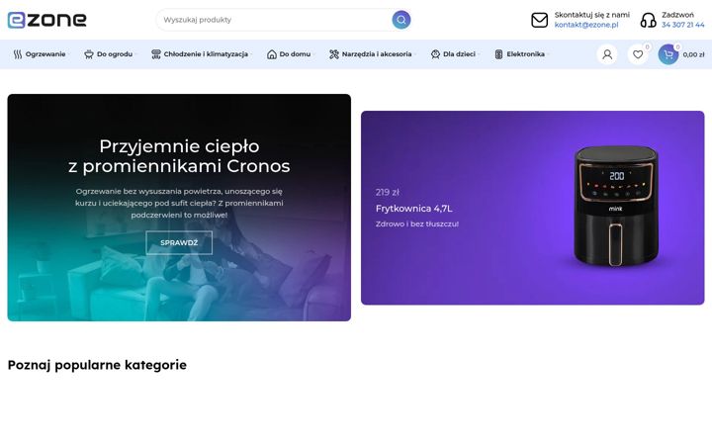Click the Chłodzenie i klimatyzacja fan icon

coord(156,54)
